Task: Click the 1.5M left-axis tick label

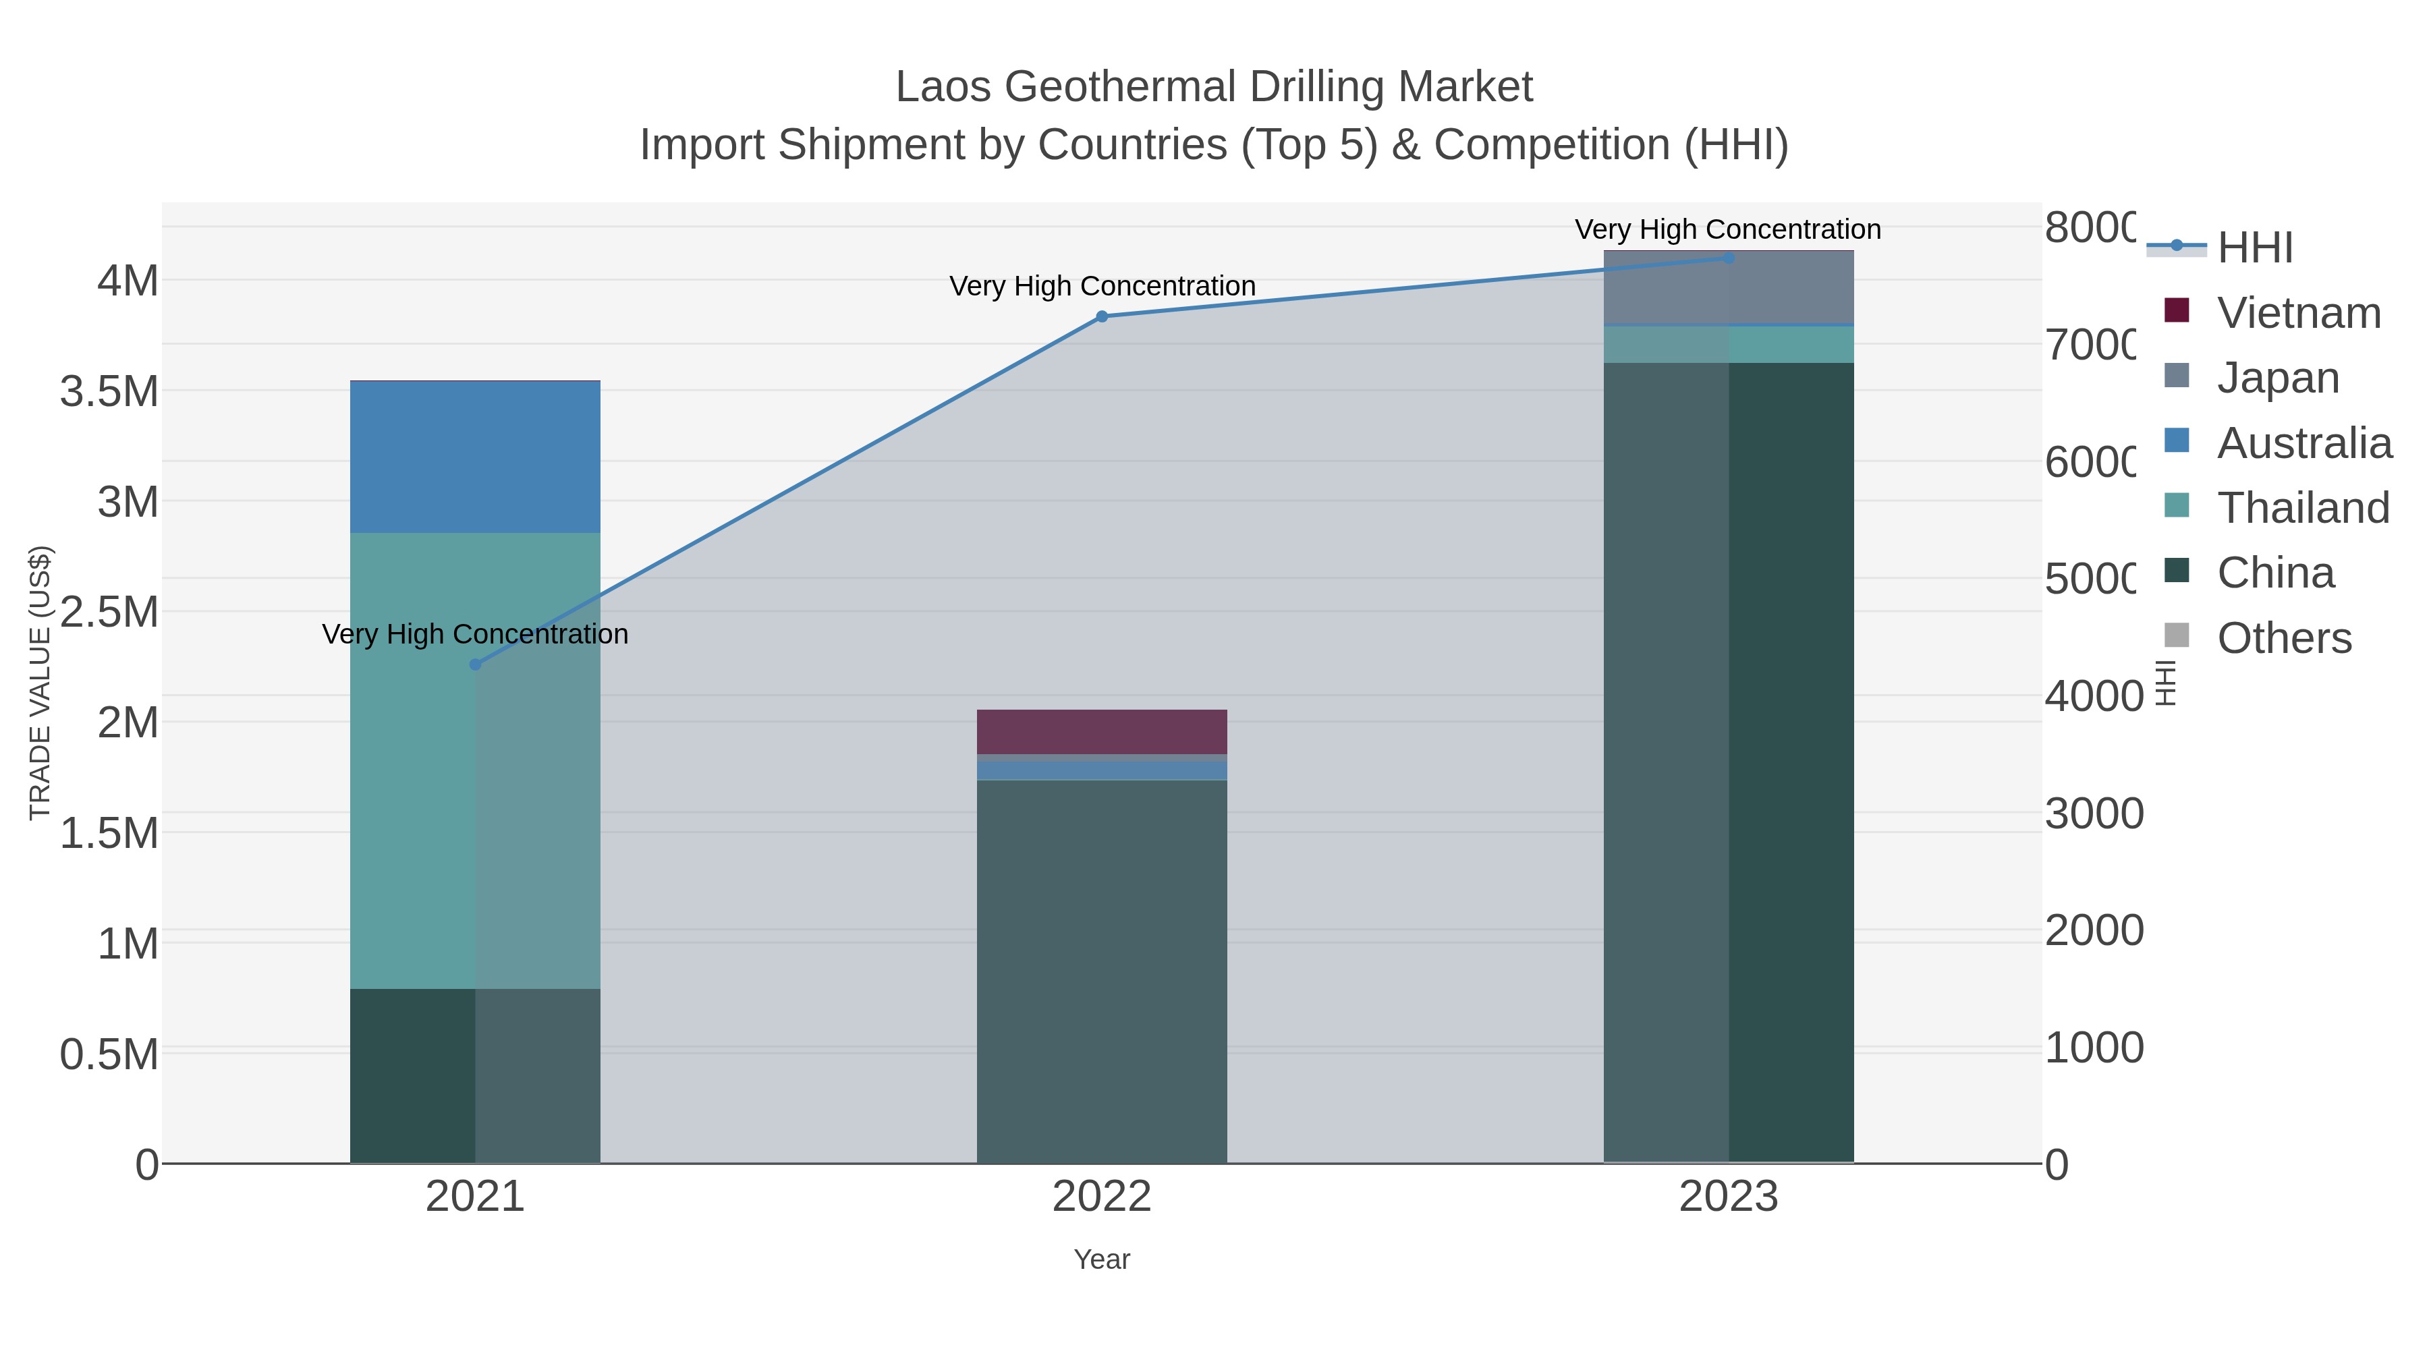Action: pos(109,833)
